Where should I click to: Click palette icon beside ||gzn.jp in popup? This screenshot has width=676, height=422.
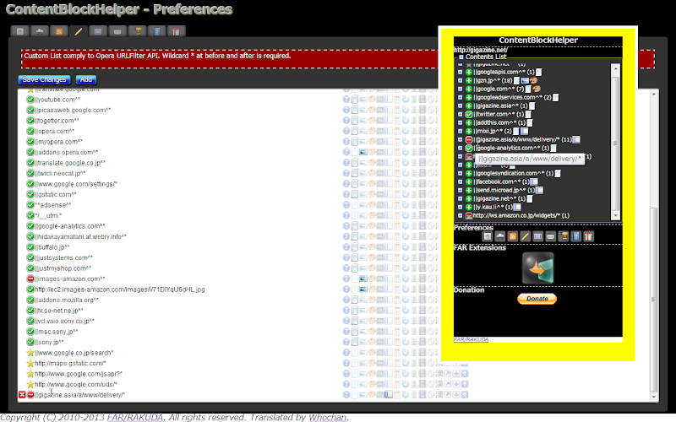533,80
